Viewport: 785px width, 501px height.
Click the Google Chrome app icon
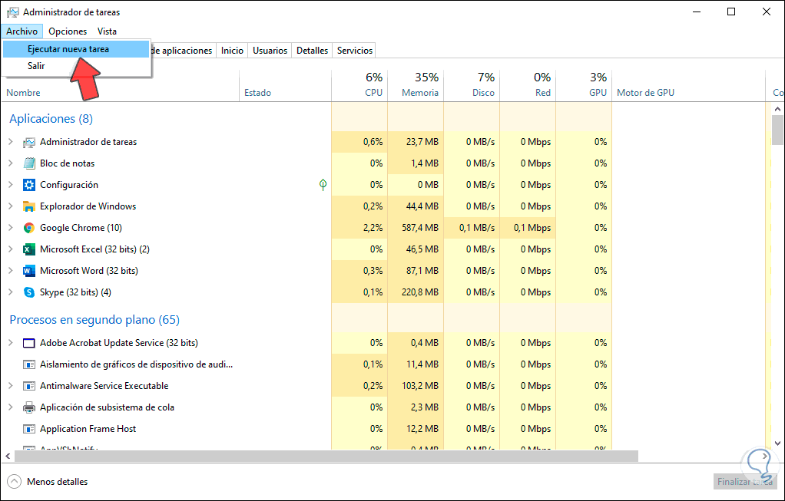coord(29,228)
